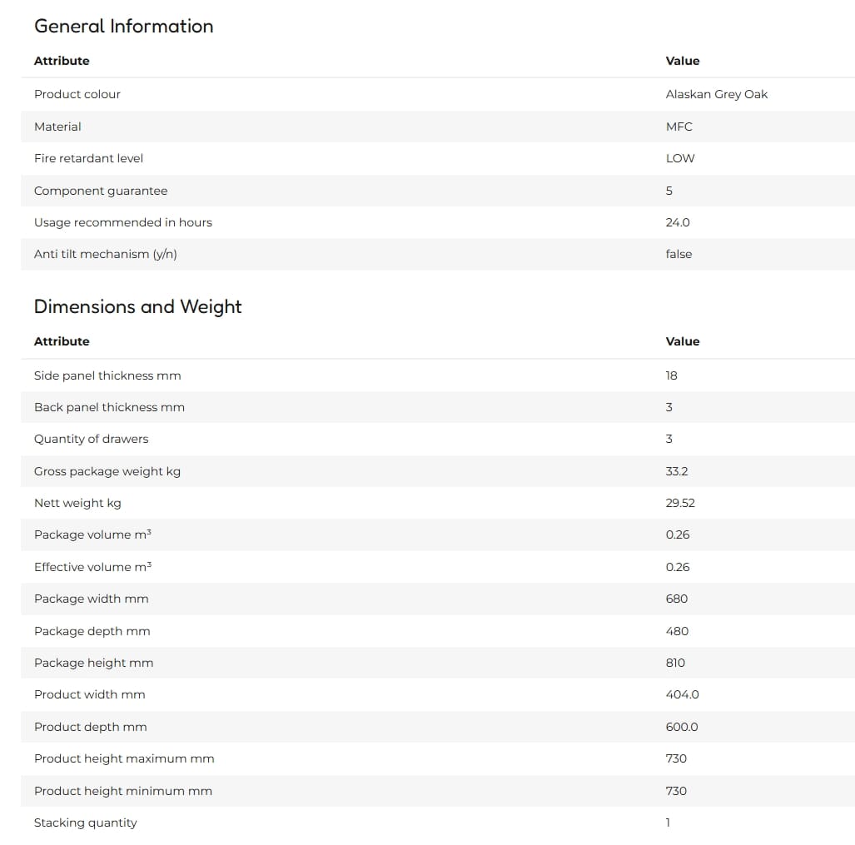Click Package volume m³ label
Screen dimensions: 855x845
(x=92, y=534)
